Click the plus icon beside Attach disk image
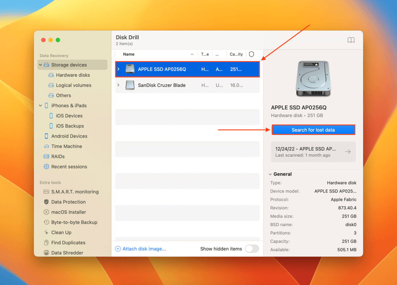 click(x=118, y=249)
